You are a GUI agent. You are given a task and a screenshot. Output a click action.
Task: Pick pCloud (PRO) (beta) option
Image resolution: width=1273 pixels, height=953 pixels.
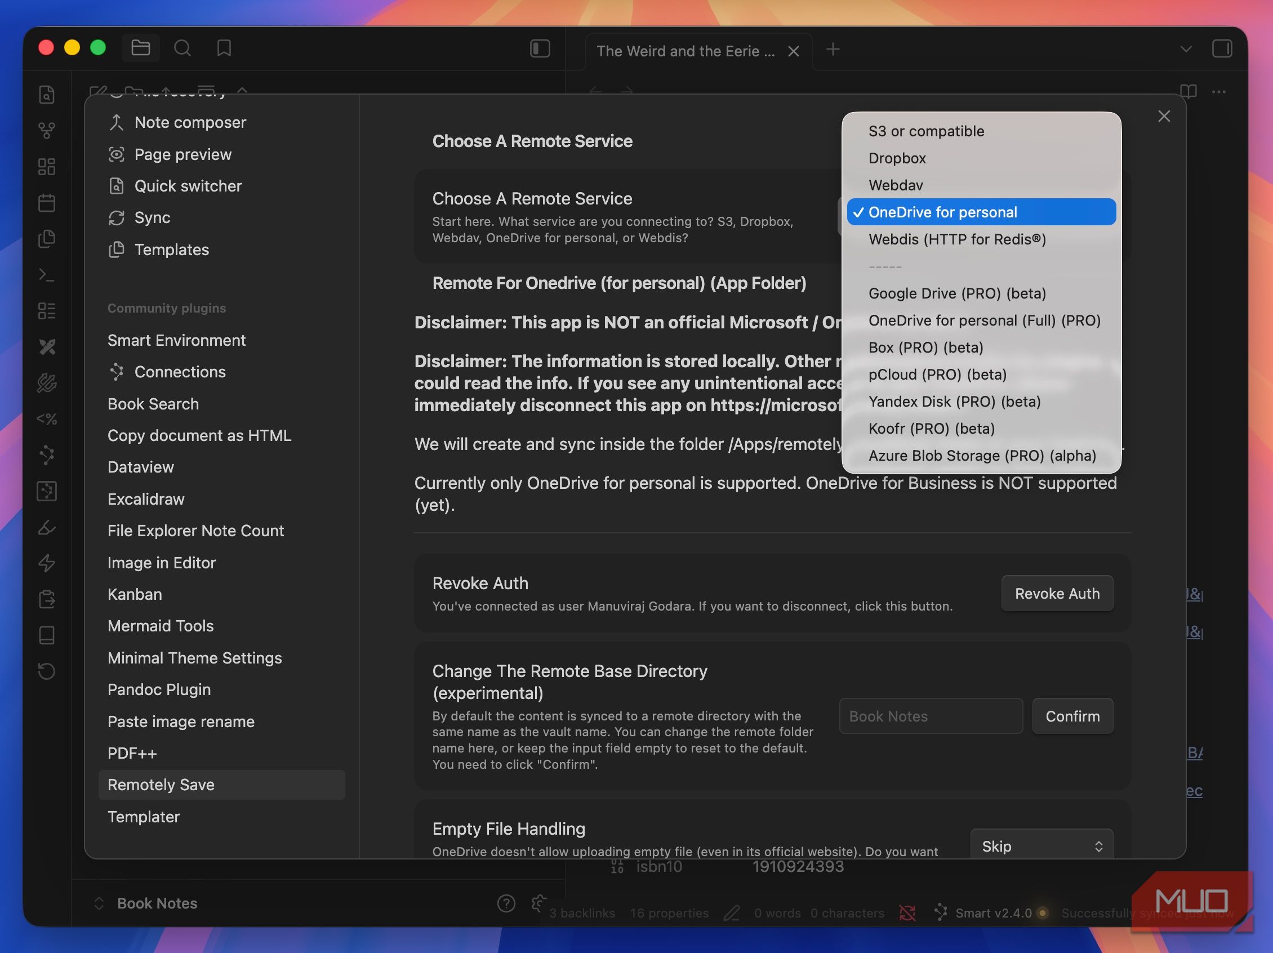[981, 375]
